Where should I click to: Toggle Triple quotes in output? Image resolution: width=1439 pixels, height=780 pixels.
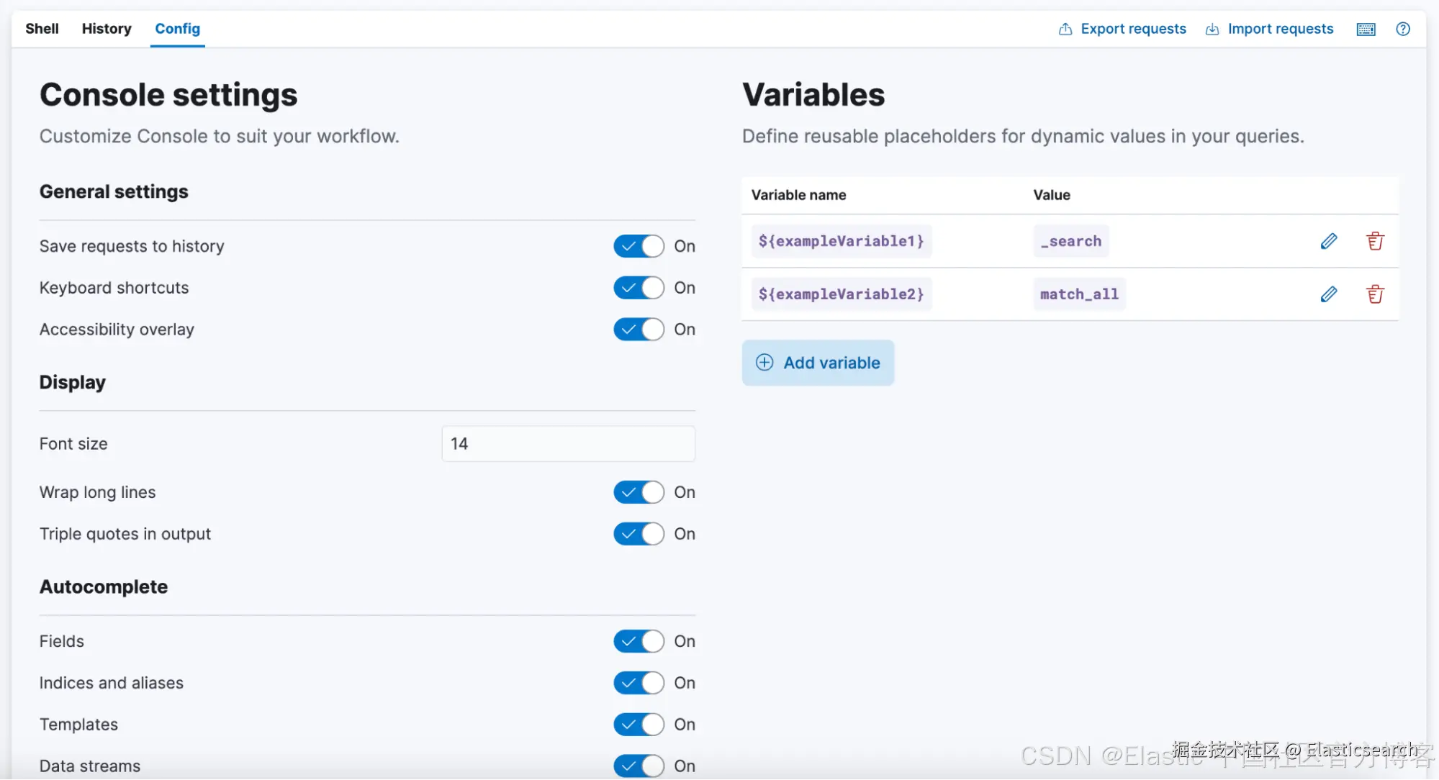coord(639,534)
